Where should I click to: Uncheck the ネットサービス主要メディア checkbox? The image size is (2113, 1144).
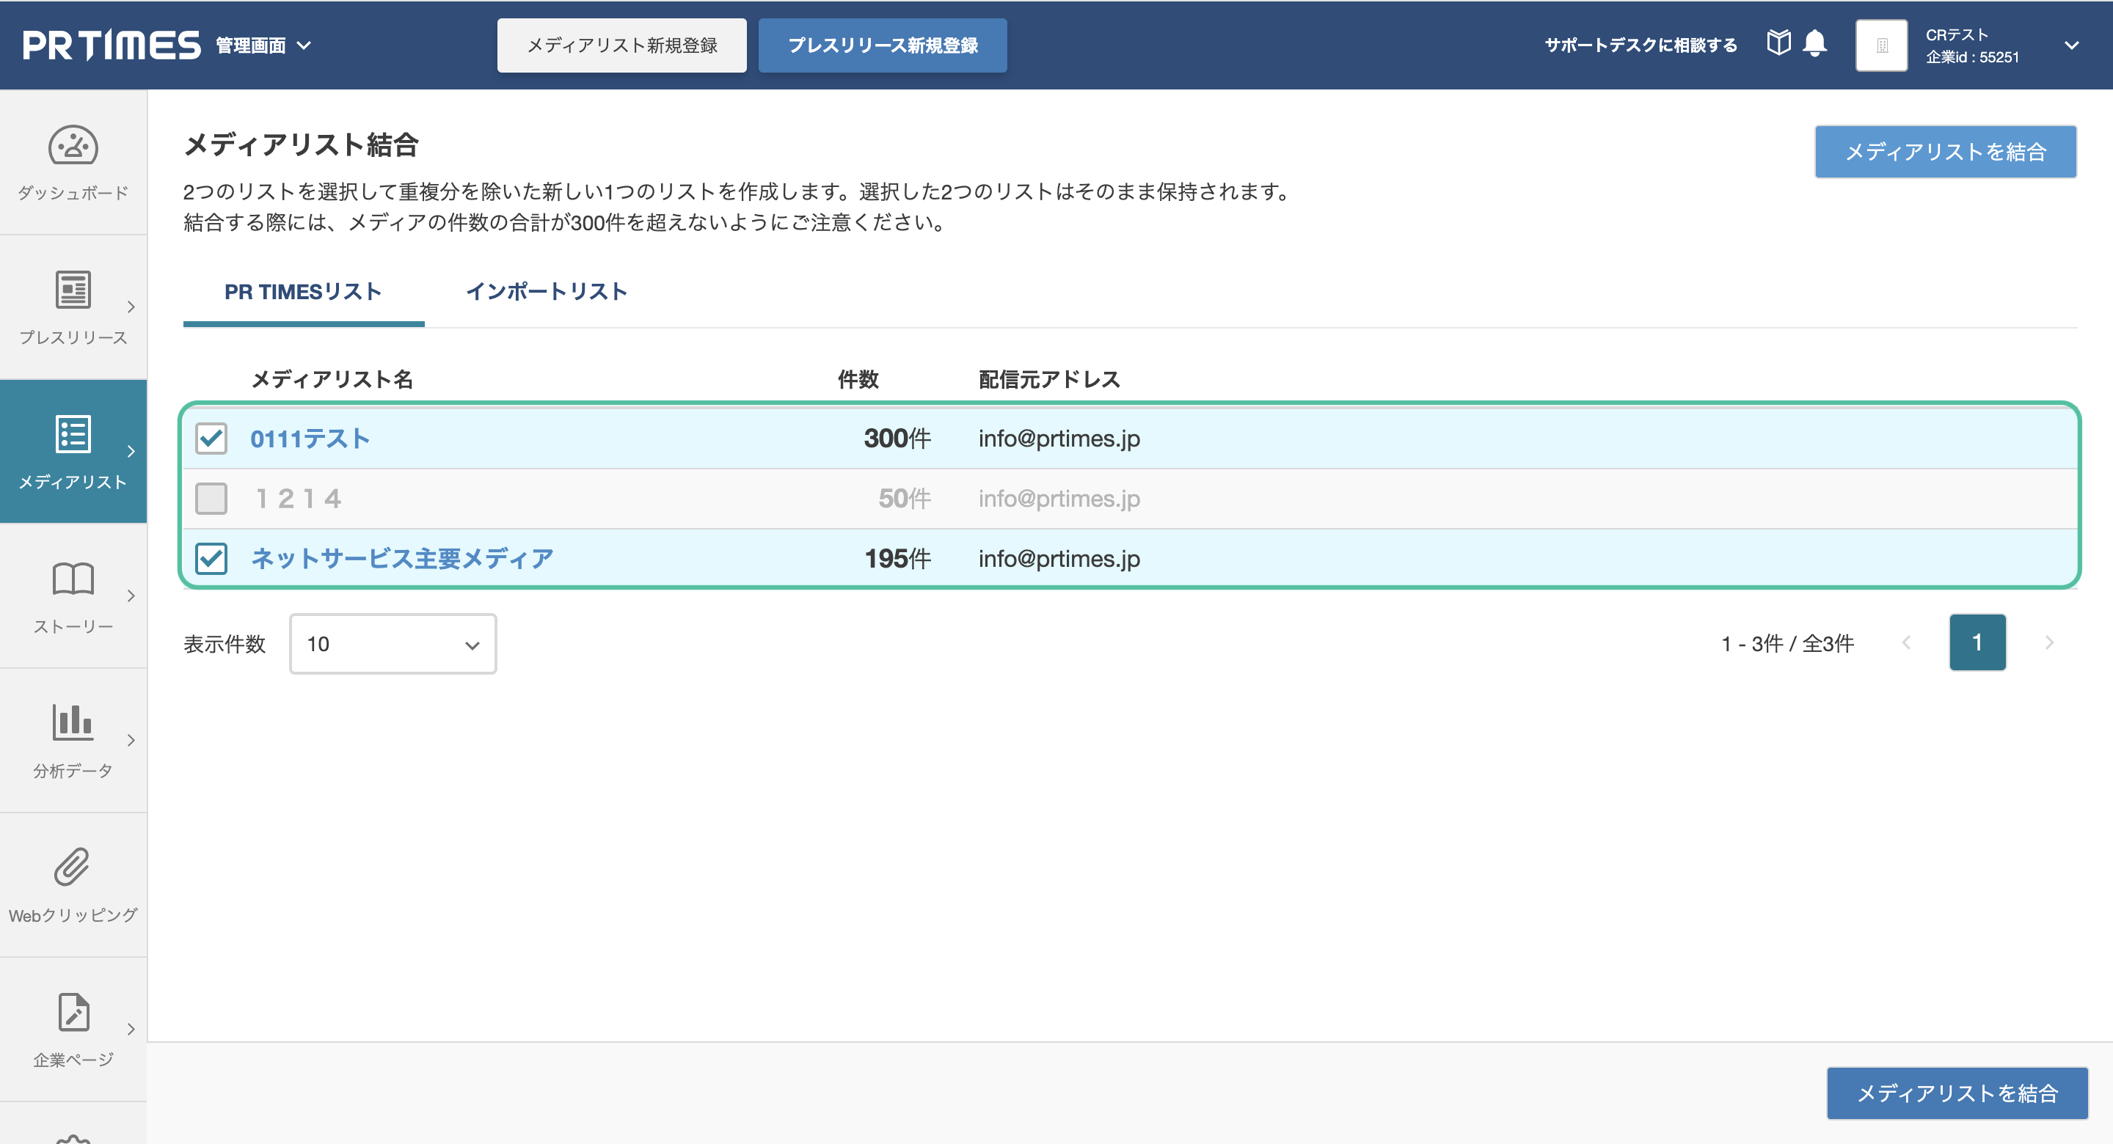211,559
